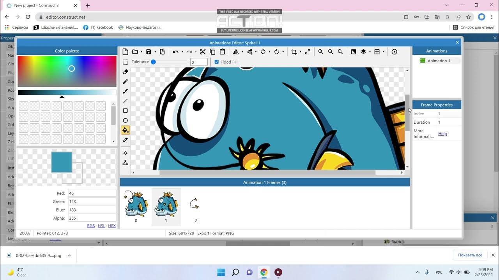Image resolution: width=499 pixels, height=280 pixels.
Task: Click the Copy icon in toolbar
Action: pos(212,52)
